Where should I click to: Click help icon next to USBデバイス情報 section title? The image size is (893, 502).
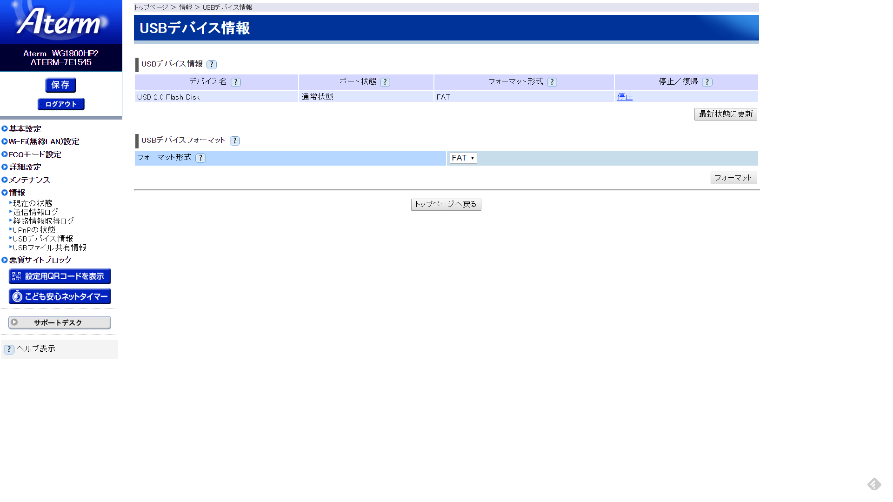(x=212, y=65)
